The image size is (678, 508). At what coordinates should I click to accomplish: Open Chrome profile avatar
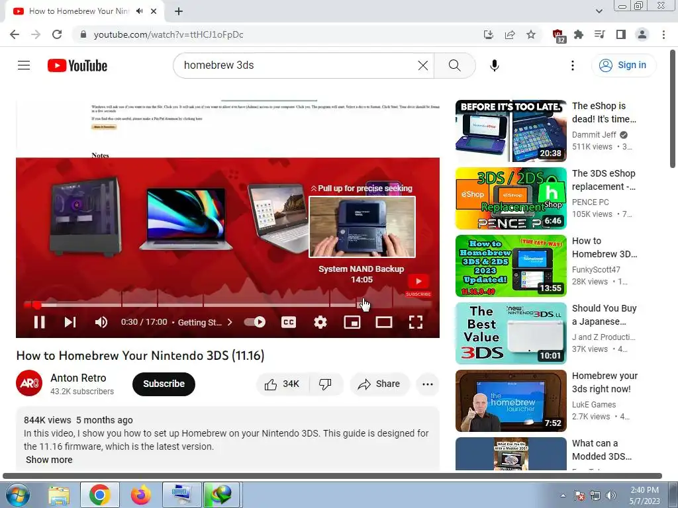pyautogui.click(x=642, y=34)
